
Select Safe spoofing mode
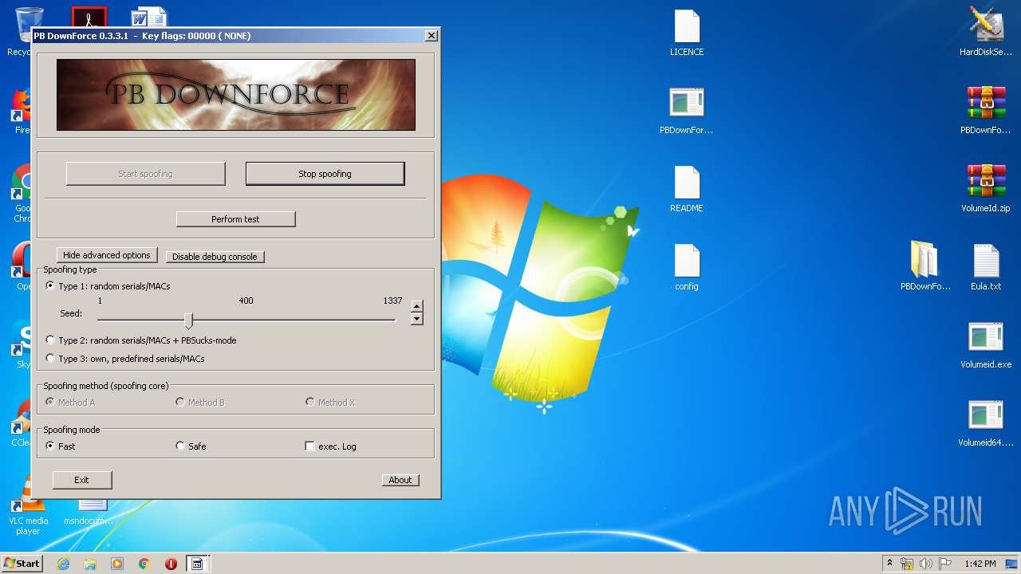tap(191, 446)
